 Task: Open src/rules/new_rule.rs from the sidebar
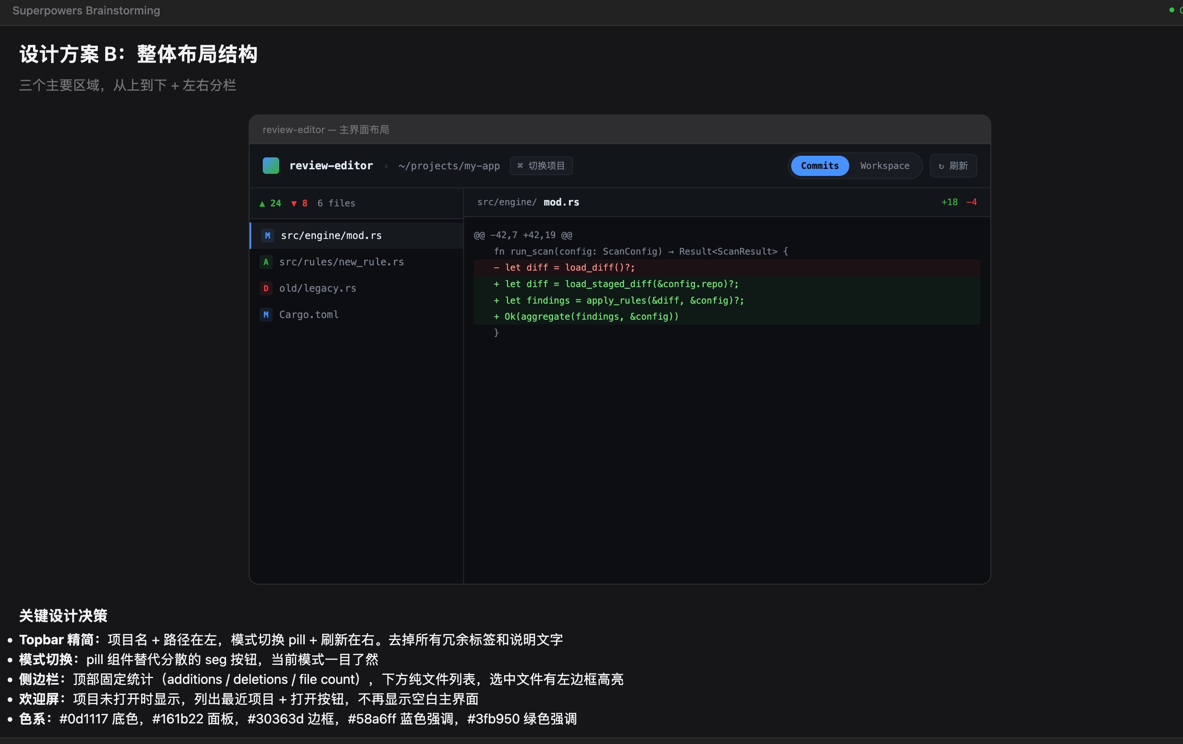coord(341,262)
